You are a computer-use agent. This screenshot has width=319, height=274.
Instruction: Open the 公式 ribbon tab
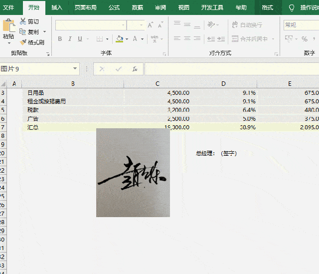coord(114,7)
